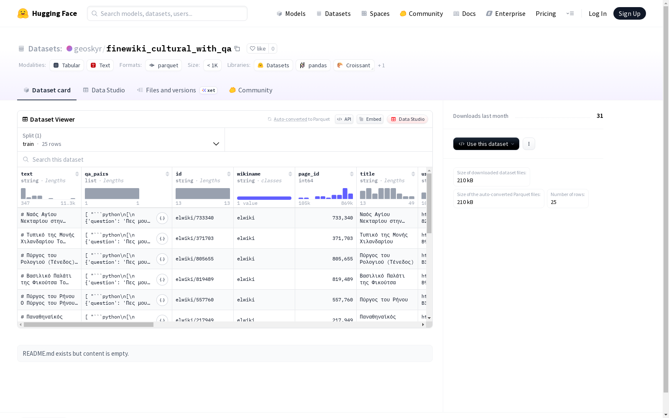
Task: Click the Croissant library tag
Action: coord(354,65)
